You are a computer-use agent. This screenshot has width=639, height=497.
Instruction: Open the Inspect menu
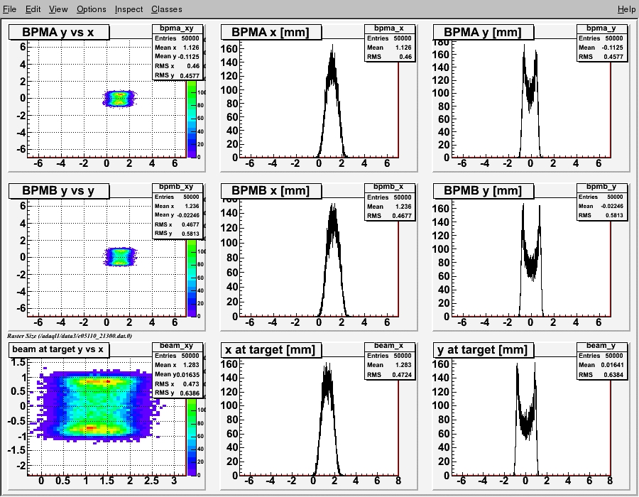(129, 9)
